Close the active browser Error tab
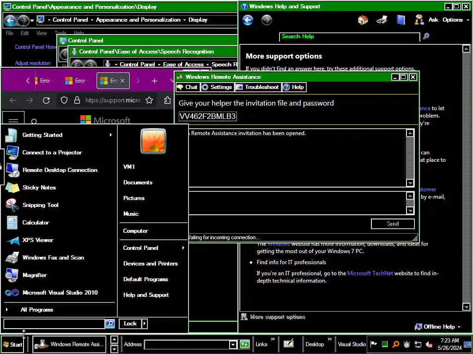The height and width of the screenshot is (354, 473). [x=122, y=81]
